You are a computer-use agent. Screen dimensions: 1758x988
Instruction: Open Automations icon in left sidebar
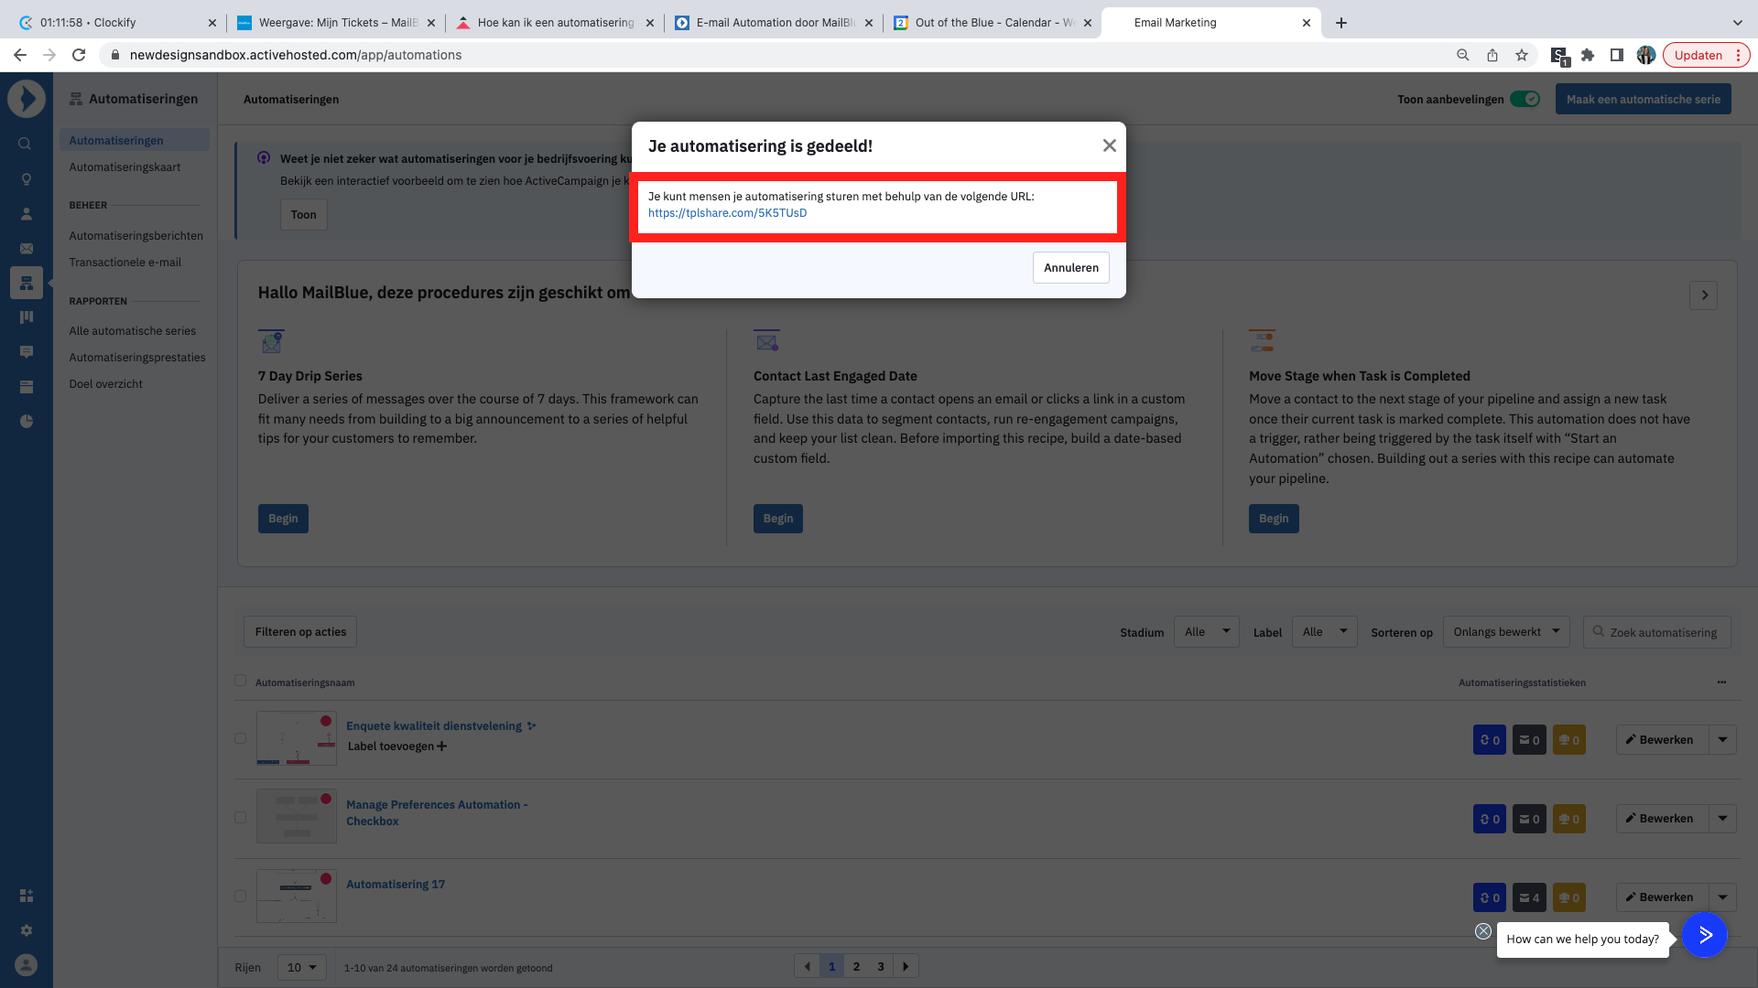click(x=27, y=284)
